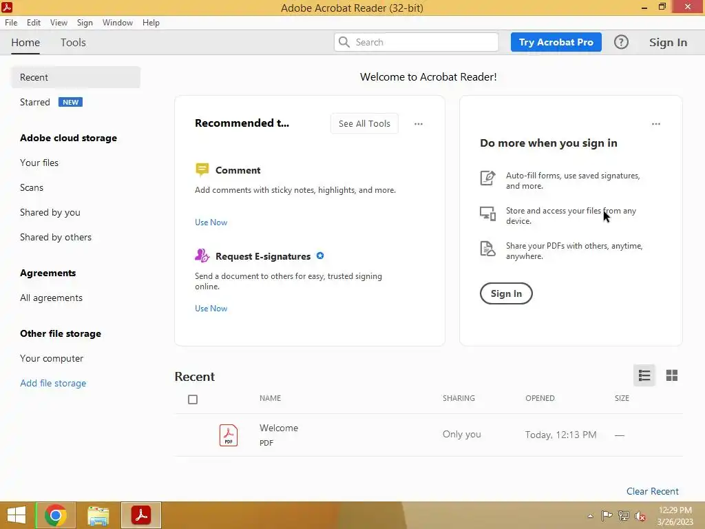The height and width of the screenshot is (529, 705).
Task: Tick the select all files checkbox
Action: pyautogui.click(x=193, y=400)
